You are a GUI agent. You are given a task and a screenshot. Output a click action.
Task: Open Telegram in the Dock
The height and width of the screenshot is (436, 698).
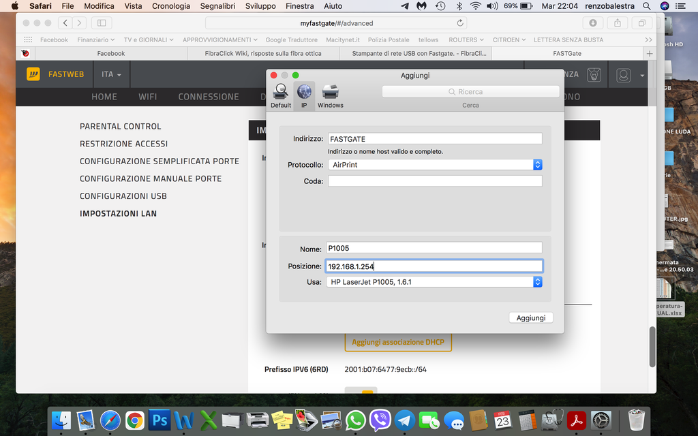coord(405,420)
